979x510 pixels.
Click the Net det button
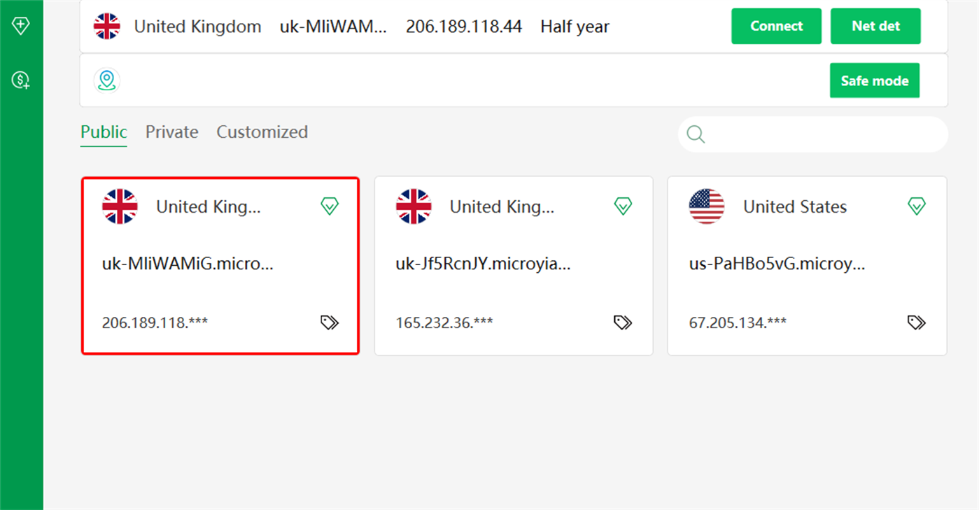pos(875,25)
